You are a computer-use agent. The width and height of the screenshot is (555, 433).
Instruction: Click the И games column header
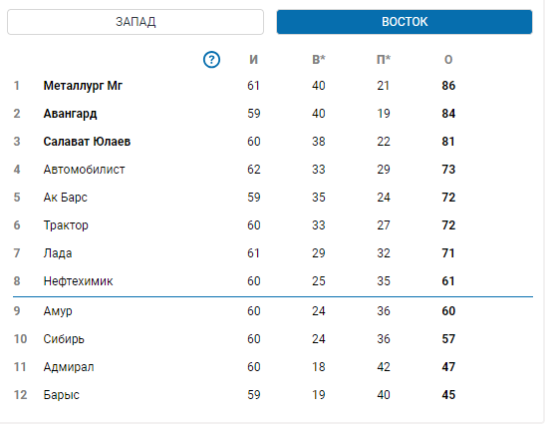pos(253,60)
